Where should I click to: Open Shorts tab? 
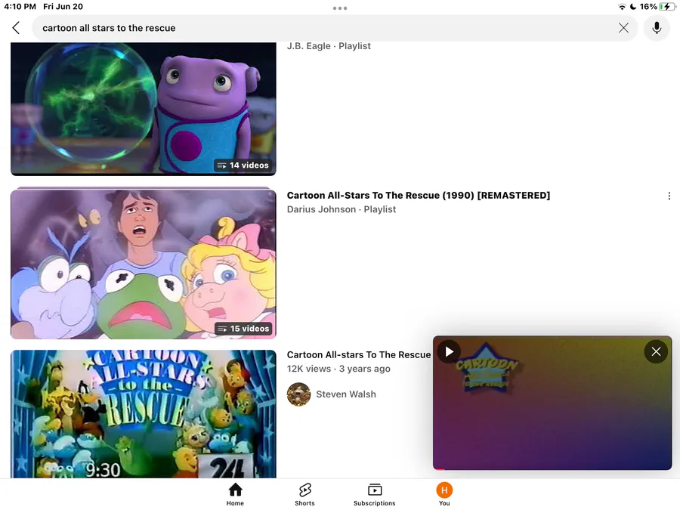[305, 494]
